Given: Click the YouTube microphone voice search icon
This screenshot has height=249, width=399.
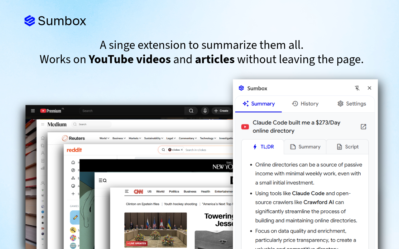Looking at the screenshot, I should [205, 111].
